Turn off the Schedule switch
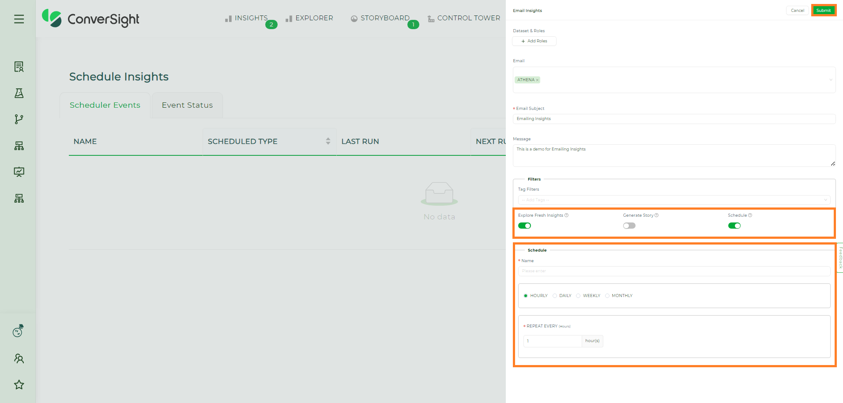This screenshot has height=403, width=843. pos(734,226)
